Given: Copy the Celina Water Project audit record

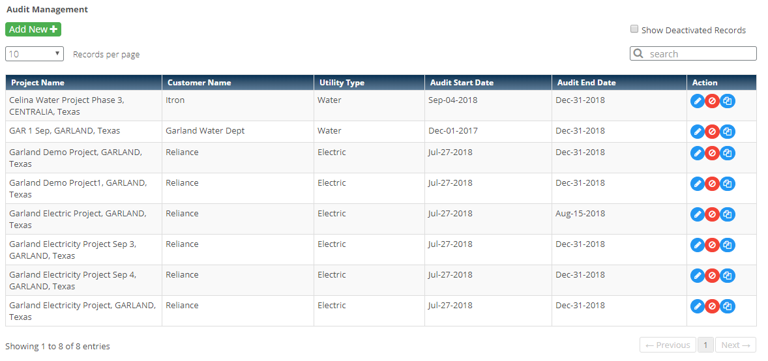Looking at the screenshot, I should click(x=728, y=101).
